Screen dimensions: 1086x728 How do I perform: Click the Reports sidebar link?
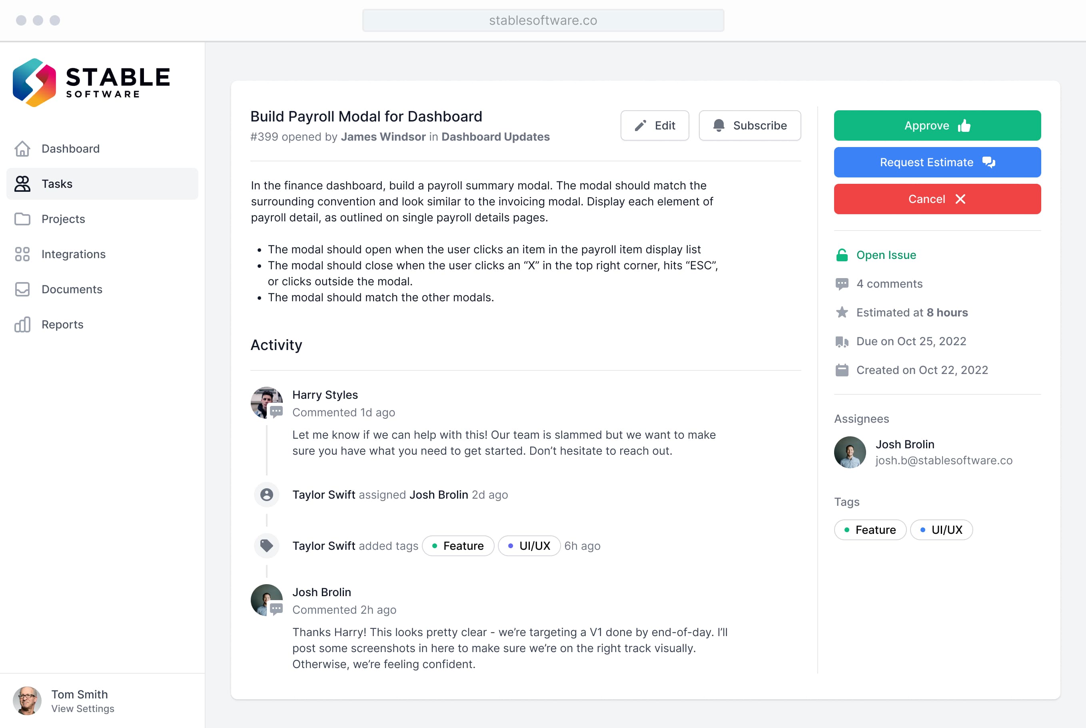(63, 323)
